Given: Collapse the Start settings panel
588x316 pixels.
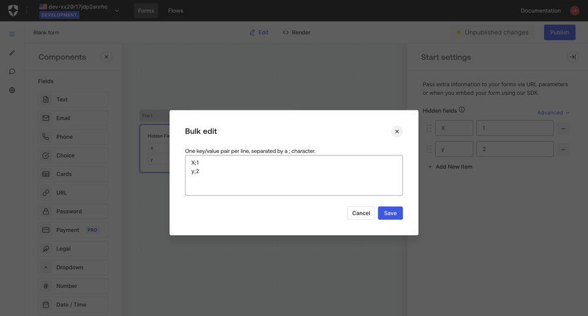Looking at the screenshot, I should click(572, 57).
